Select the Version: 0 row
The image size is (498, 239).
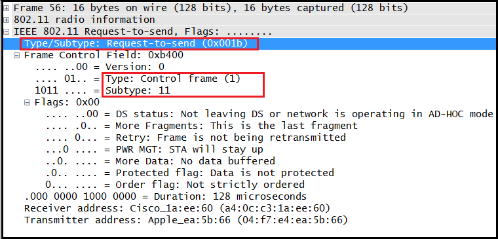click(100, 67)
